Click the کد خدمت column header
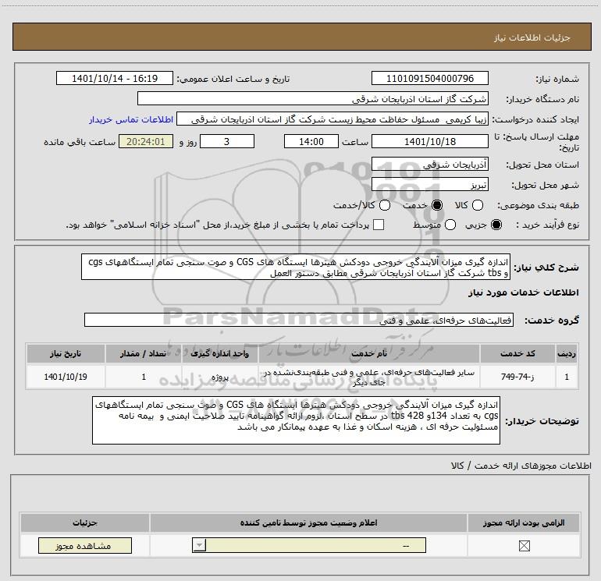The width and height of the screenshot is (601, 581). (x=517, y=353)
